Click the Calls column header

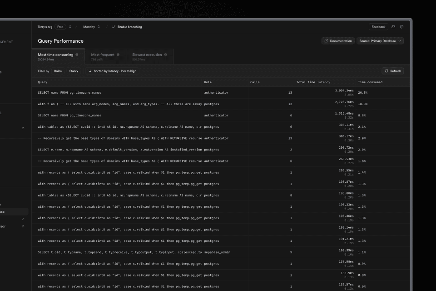[x=255, y=82]
